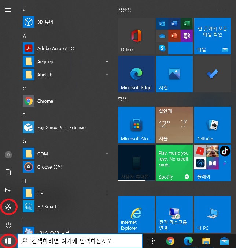Open HP Smart app
Screen dimensions: 236x248
coord(66,206)
